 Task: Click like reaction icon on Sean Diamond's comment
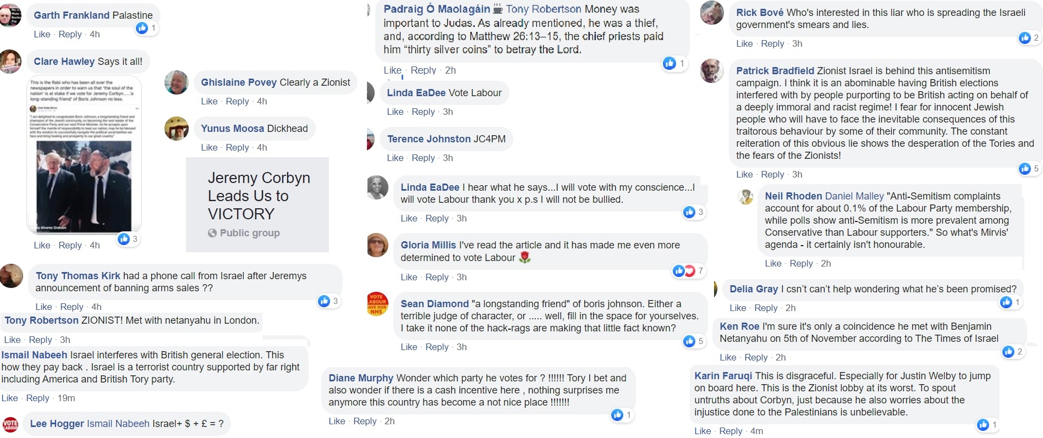coord(689,341)
